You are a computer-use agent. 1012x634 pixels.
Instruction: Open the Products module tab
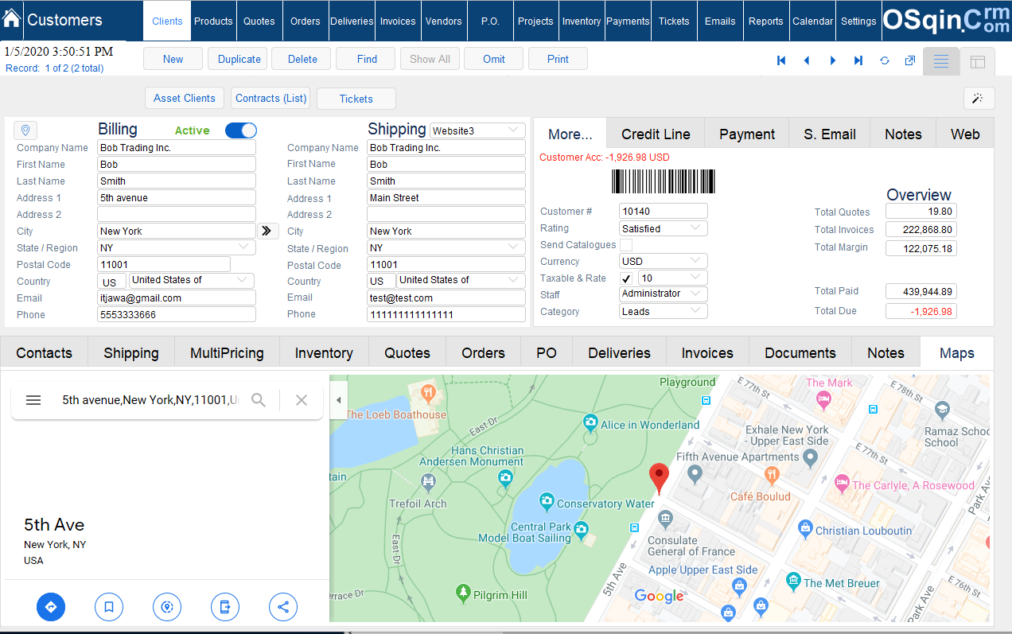213,21
